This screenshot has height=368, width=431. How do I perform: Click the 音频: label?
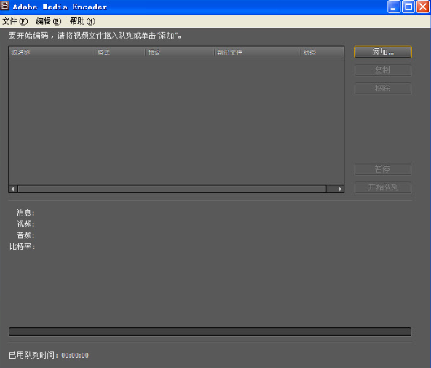click(x=25, y=235)
